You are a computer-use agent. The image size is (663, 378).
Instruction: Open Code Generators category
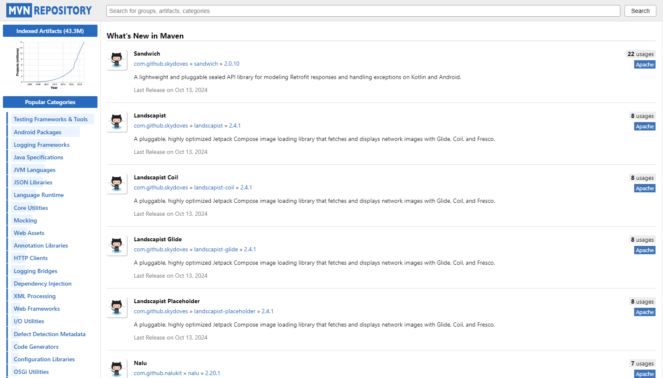(x=36, y=347)
